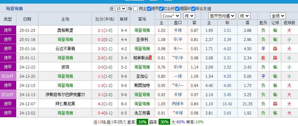Screen dimensions: 298x126
Task: Click corner count 6-4
Action: coord(124,31)
